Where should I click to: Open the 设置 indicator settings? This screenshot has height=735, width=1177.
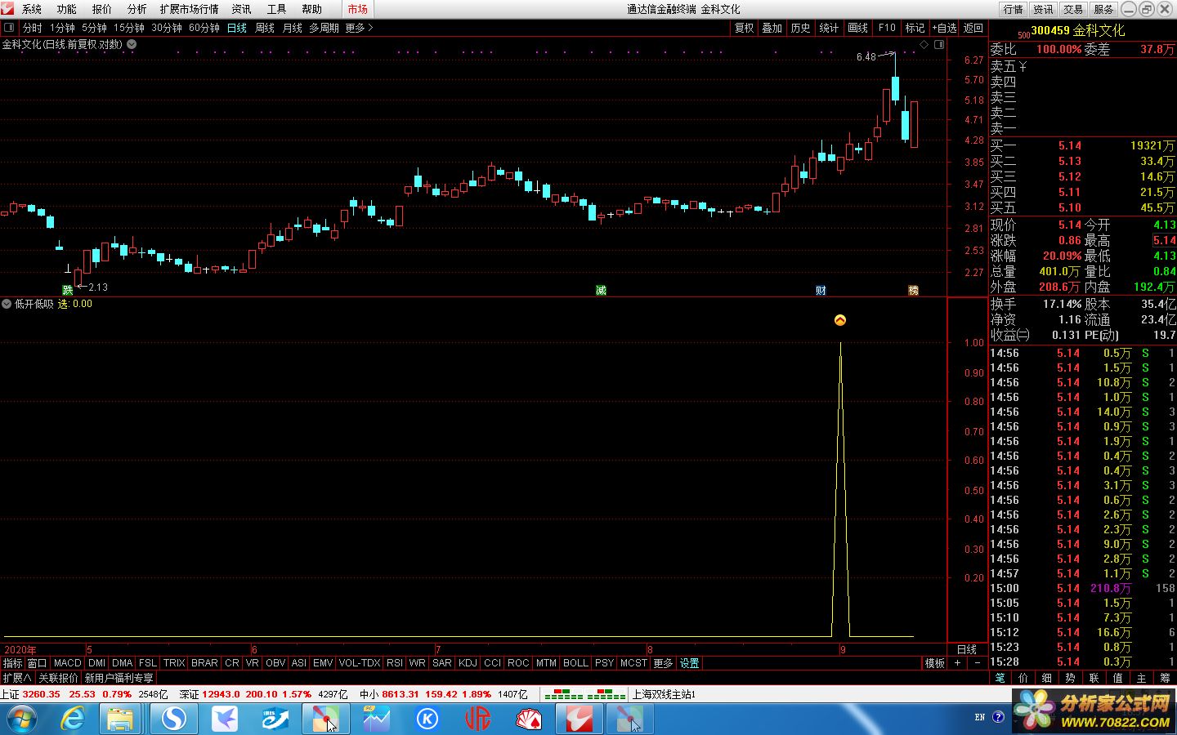pyautogui.click(x=689, y=663)
